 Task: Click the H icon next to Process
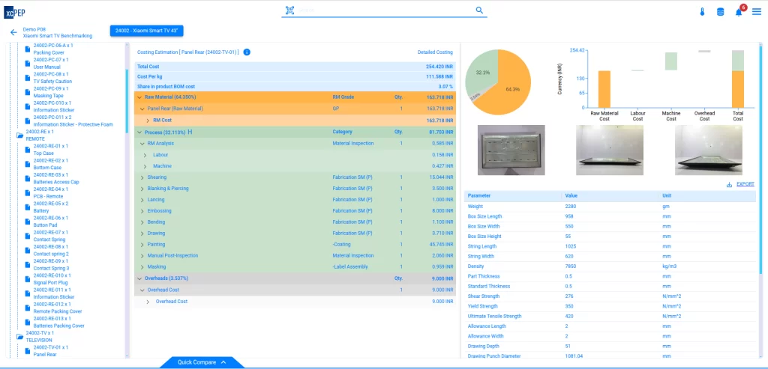point(190,132)
